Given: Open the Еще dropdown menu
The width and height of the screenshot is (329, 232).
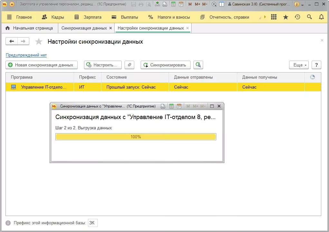Looking at the screenshot, I should tap(299, 65).
